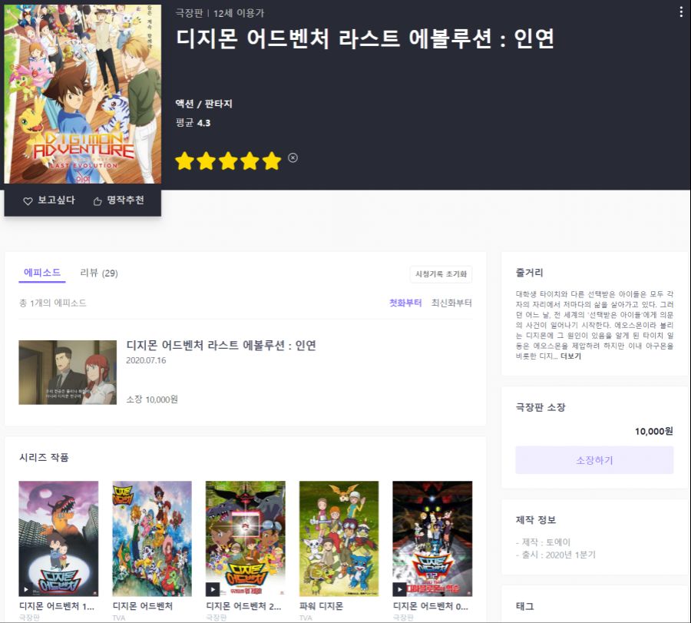Screen dimensions: 691x623
Task: Click the fourth rating star
Action: 250,161
